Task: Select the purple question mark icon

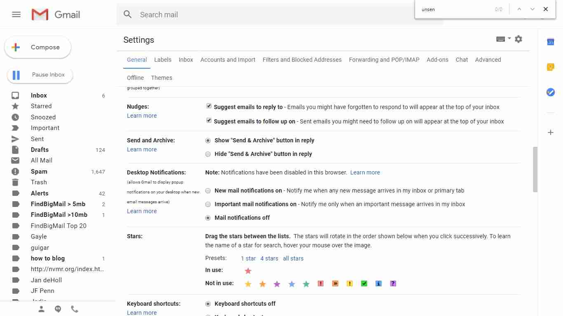Action: tap(393, 283)
